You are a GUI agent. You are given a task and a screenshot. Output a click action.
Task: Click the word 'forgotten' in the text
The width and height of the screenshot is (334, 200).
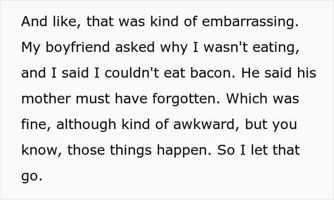point(184,99)
